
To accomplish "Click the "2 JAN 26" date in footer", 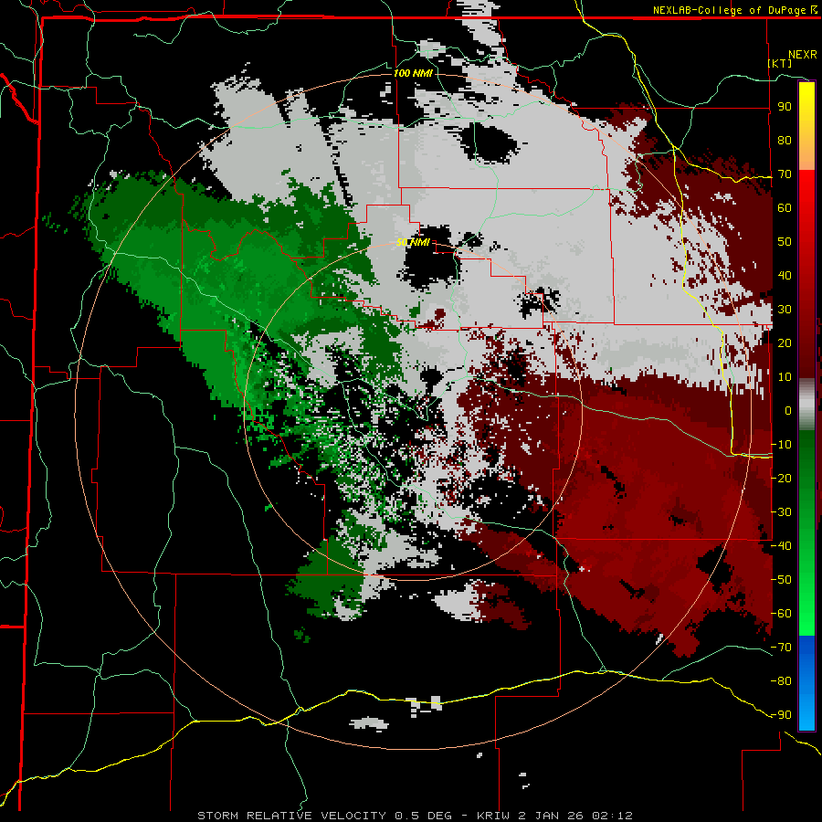I will pyautogui.click(x=552, y=816).
